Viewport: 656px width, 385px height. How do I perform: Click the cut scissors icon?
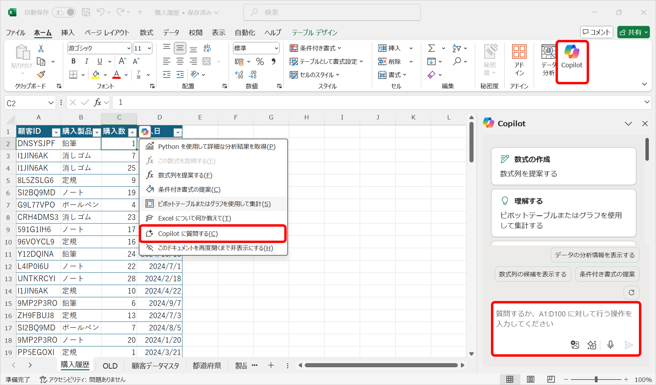[x=41, y=48]
